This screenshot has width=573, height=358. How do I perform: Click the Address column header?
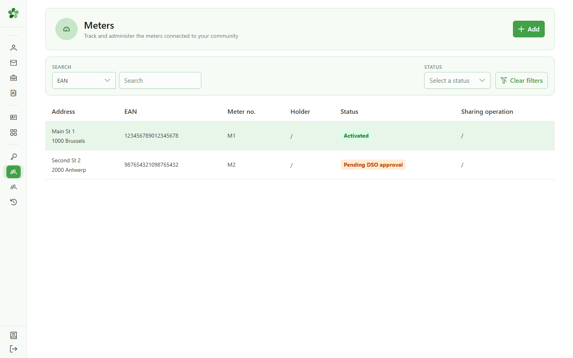pos(63,112)
